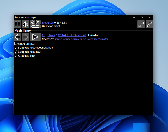Browse by genres navigation link
The width and height of the screenshot is (168, 132).
coord(58,39)
